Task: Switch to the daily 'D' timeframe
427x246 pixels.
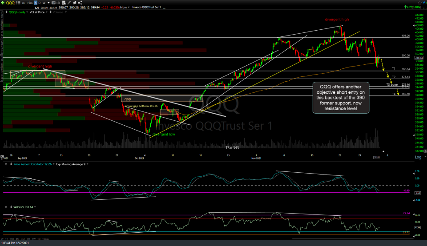Action: click(40, 3)
